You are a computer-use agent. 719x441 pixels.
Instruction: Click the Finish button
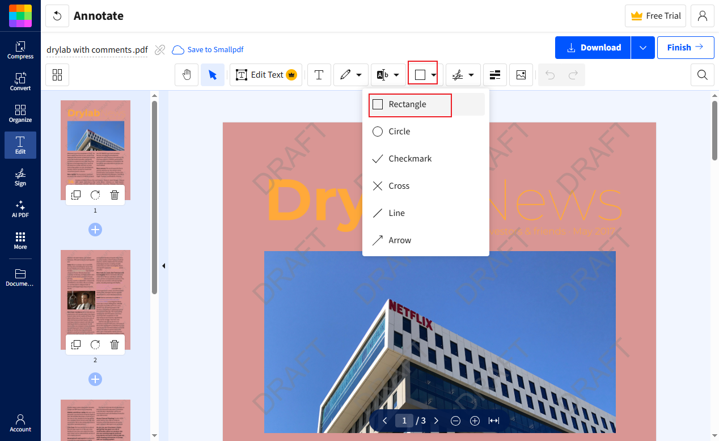click(686, 48)
